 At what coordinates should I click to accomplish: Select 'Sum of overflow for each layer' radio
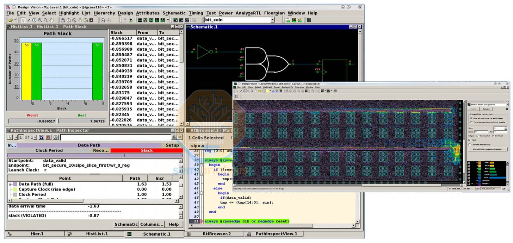pos(471,118)
